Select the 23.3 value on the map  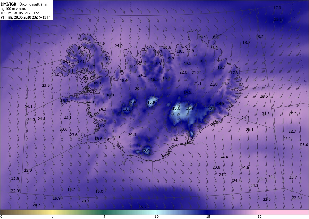click(x=287, y=138)
